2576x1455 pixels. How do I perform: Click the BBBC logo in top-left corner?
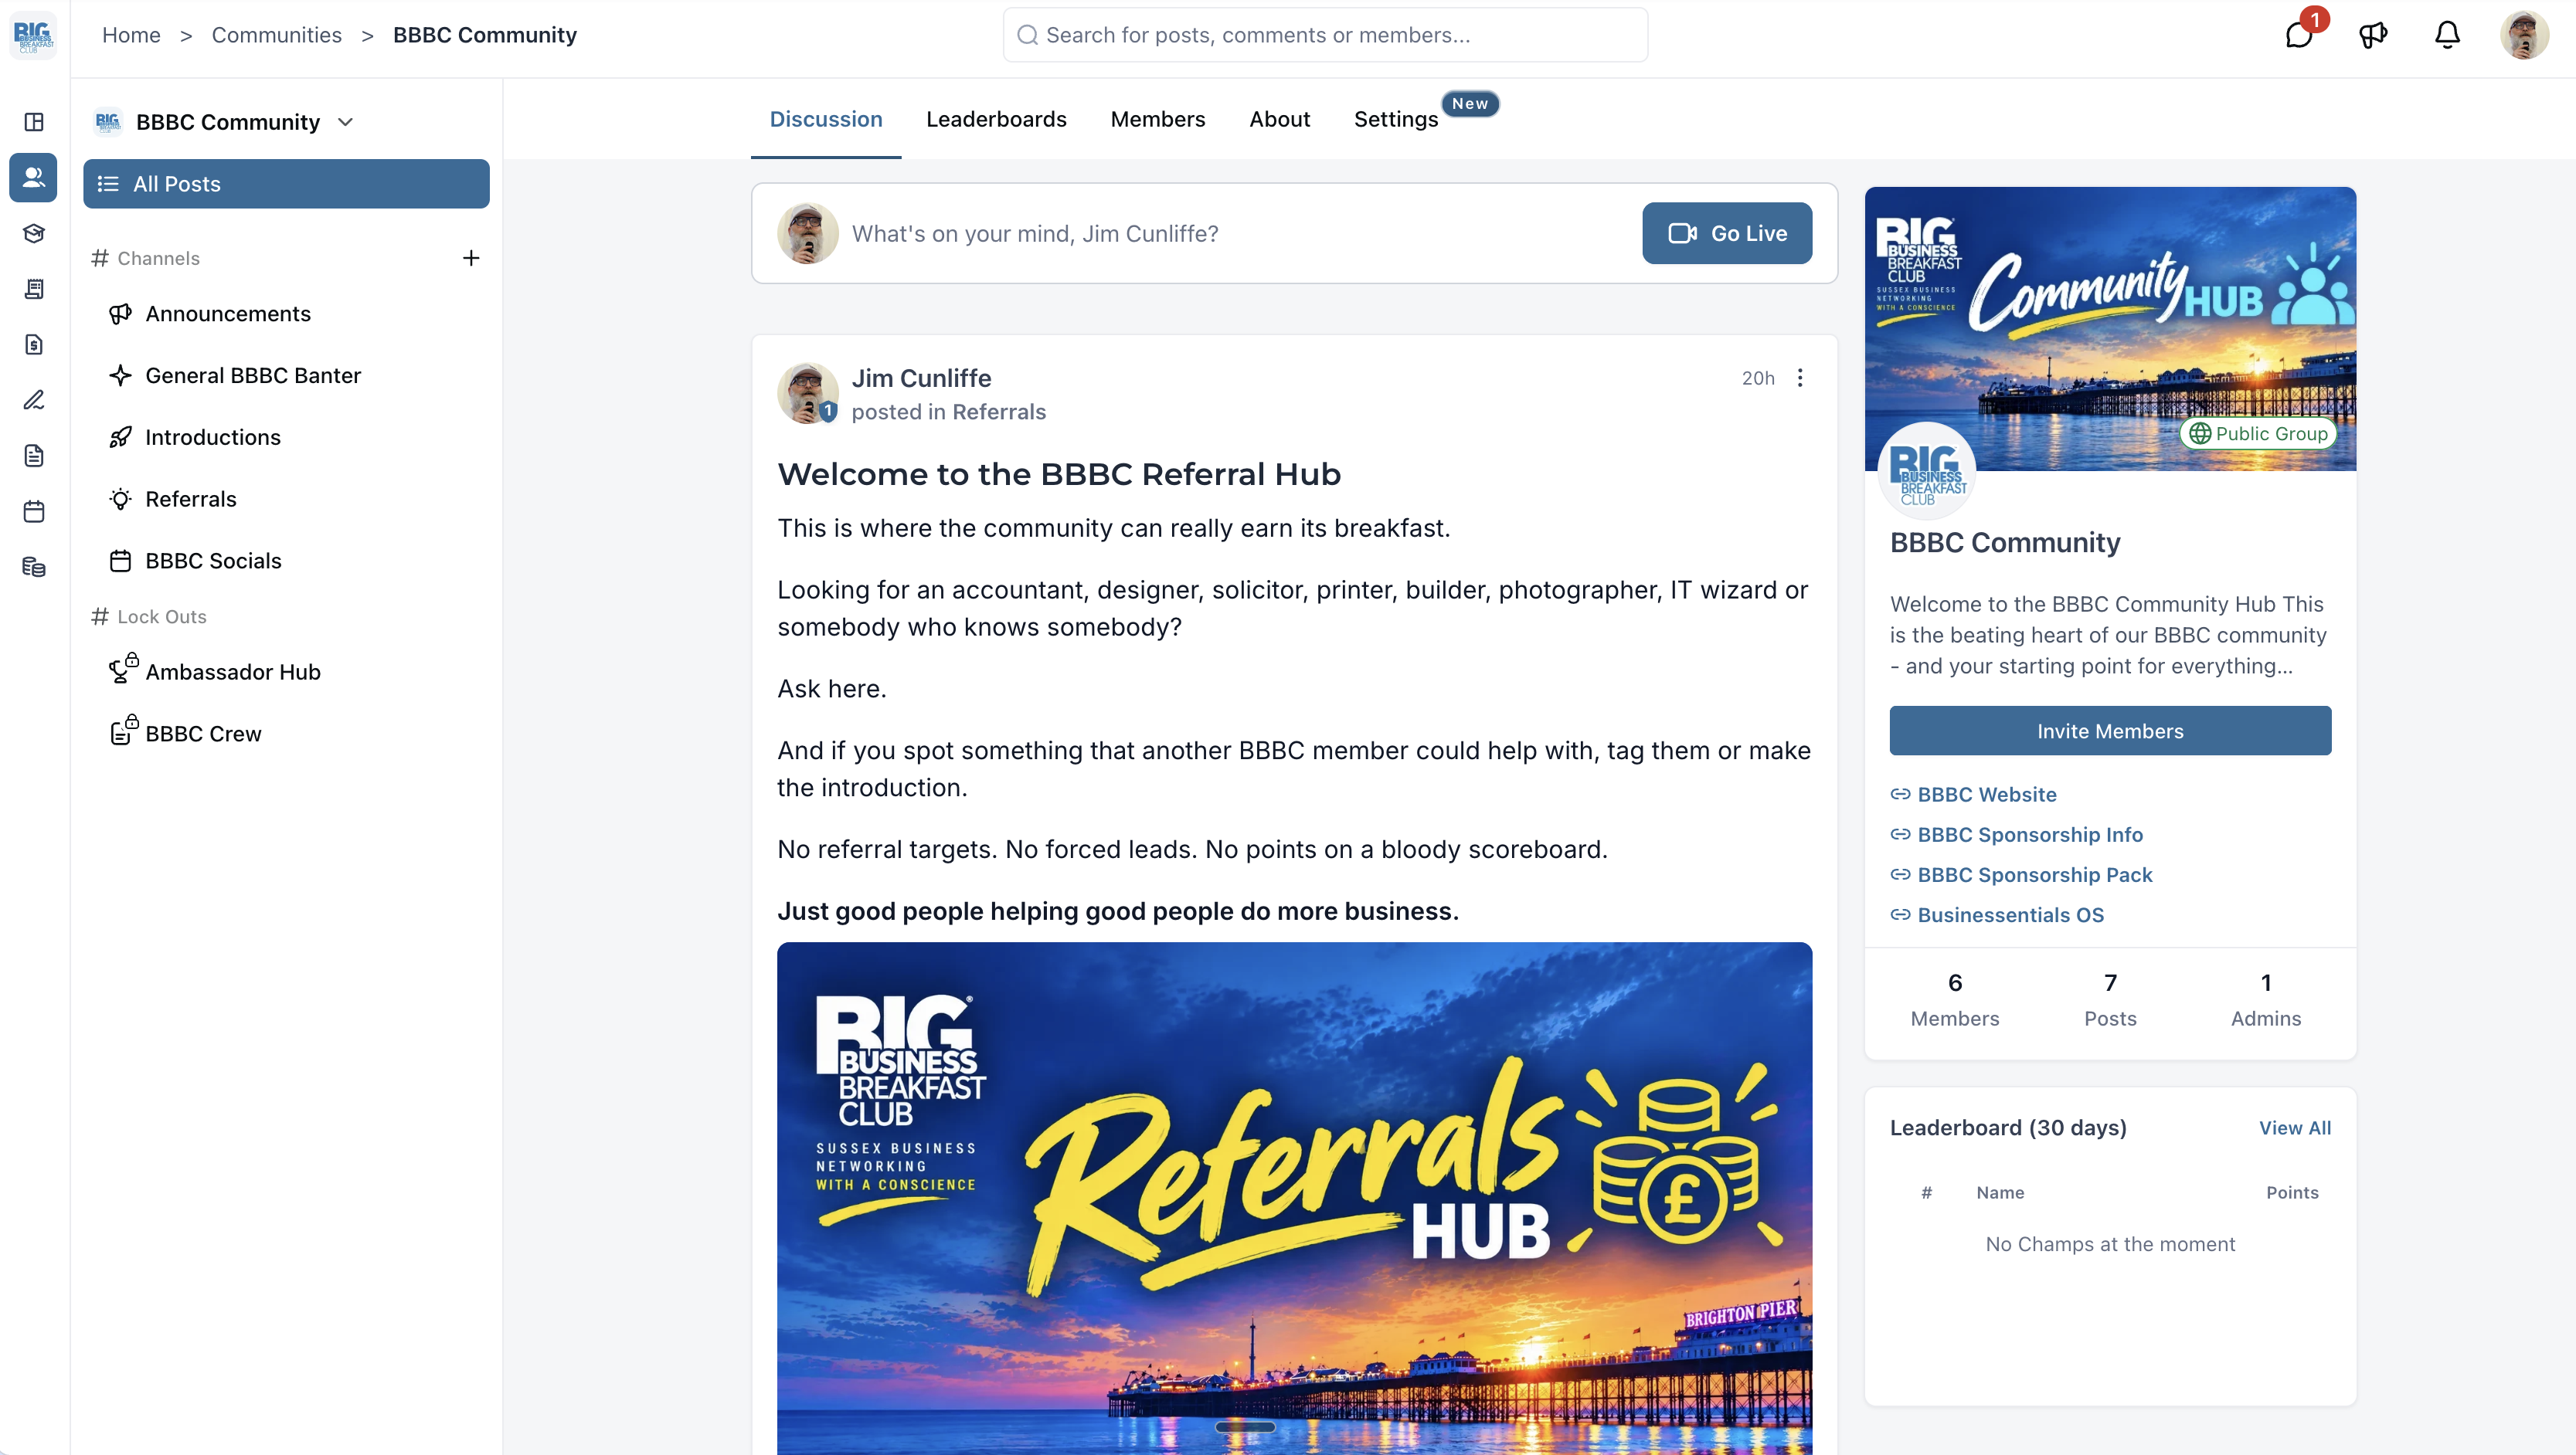point(34,35)
